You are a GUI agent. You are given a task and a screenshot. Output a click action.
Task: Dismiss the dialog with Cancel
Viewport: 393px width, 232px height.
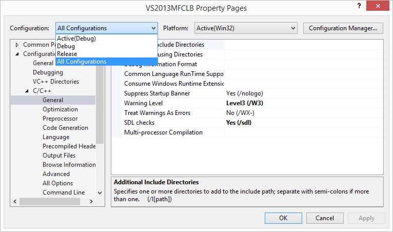click(325, 218)
